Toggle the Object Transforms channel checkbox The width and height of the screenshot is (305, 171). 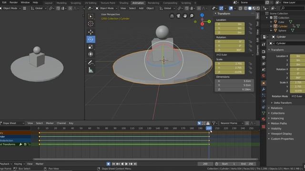[x=25, y=144]
